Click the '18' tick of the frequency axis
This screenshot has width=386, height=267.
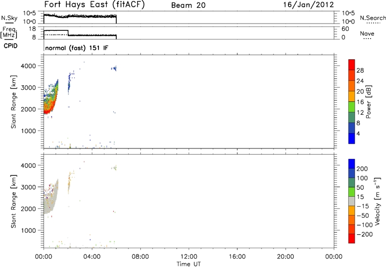point(32,29)
